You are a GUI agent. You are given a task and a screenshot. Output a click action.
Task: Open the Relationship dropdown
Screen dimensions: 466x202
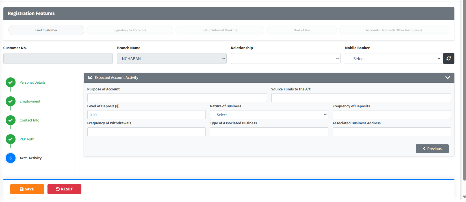pos(285,58)
